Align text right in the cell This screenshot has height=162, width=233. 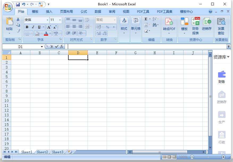tap(80, 27)
